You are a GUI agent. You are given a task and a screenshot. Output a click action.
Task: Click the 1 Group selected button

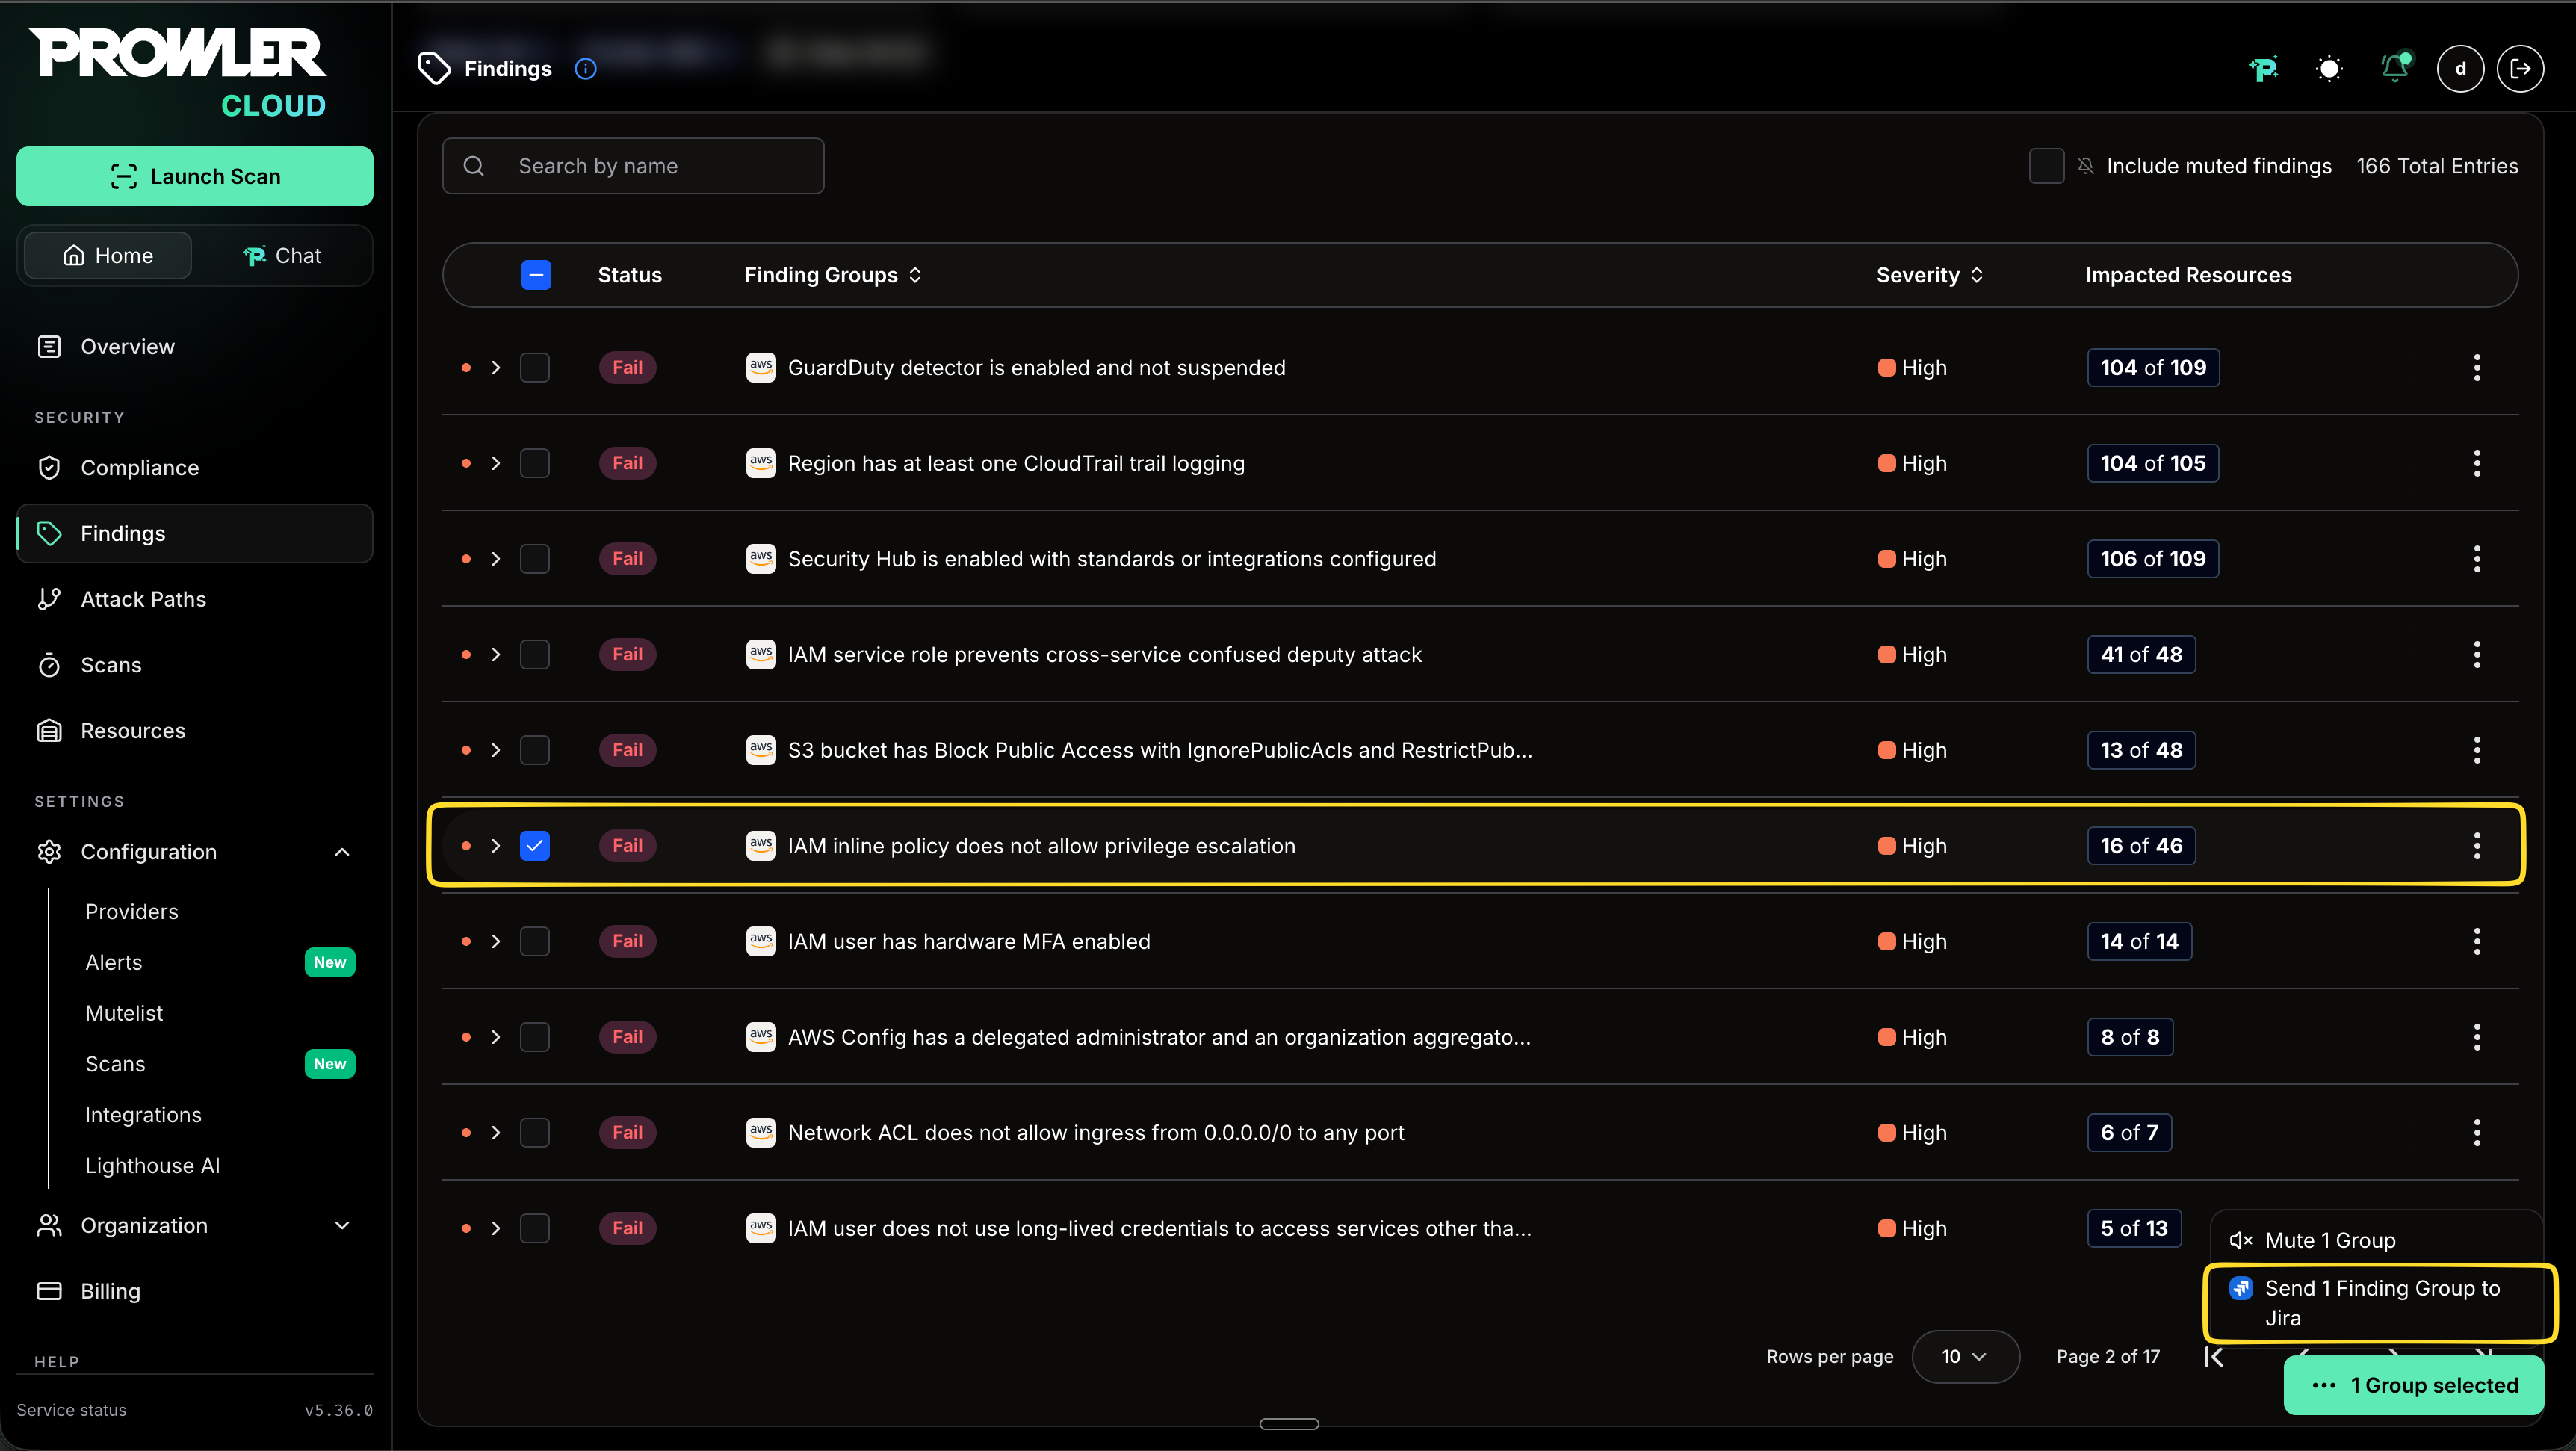[2413, 1386]
